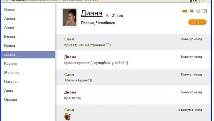
Task: Click message text 'привет привет=) супер!как у тебя?=)'
Action: 96,63
